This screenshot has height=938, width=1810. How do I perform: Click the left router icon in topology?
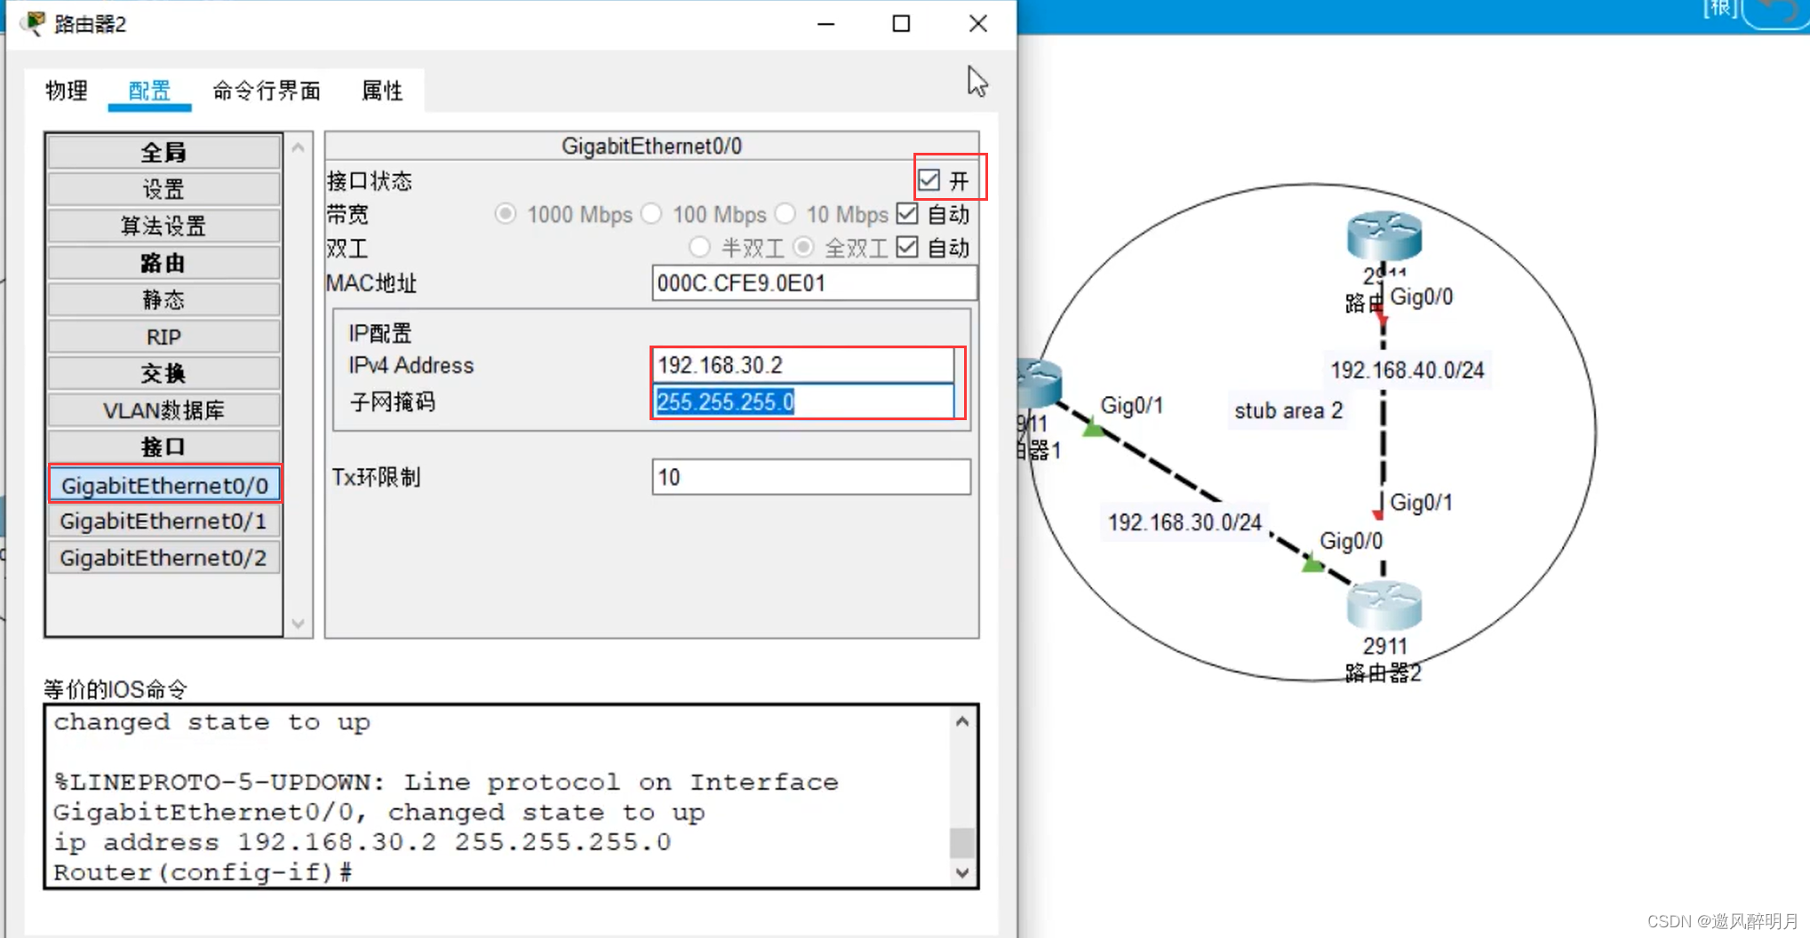tap(1040, 382)
